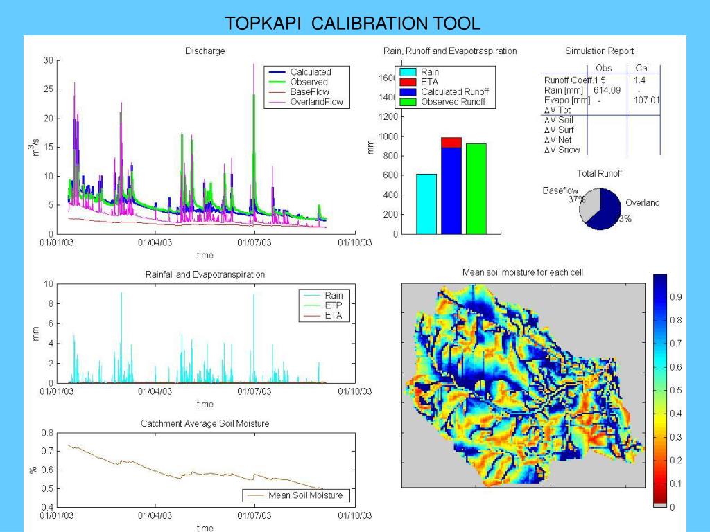Click the 0.5 mark on the colorbar
710x532 pixels.
[x=675, y=390]
